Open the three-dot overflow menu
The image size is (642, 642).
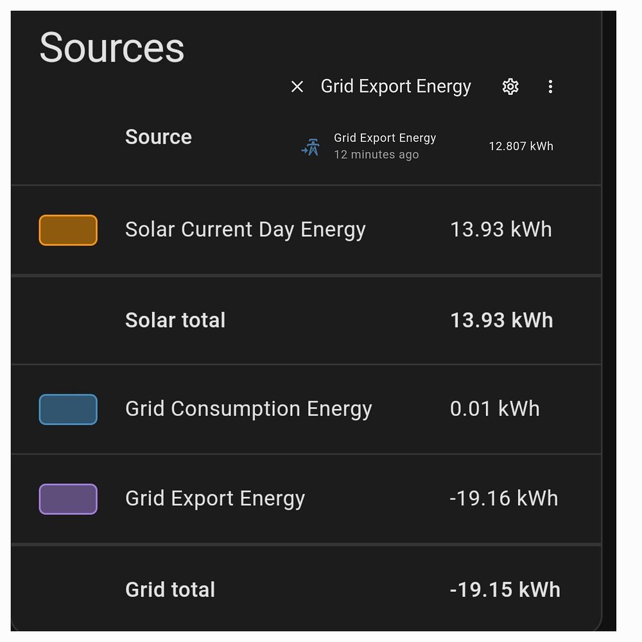pyautogui.click(x=550, y=86)
